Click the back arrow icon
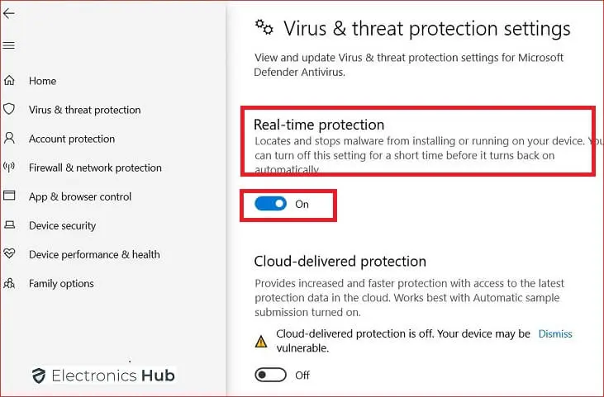 tap(9, 13)
